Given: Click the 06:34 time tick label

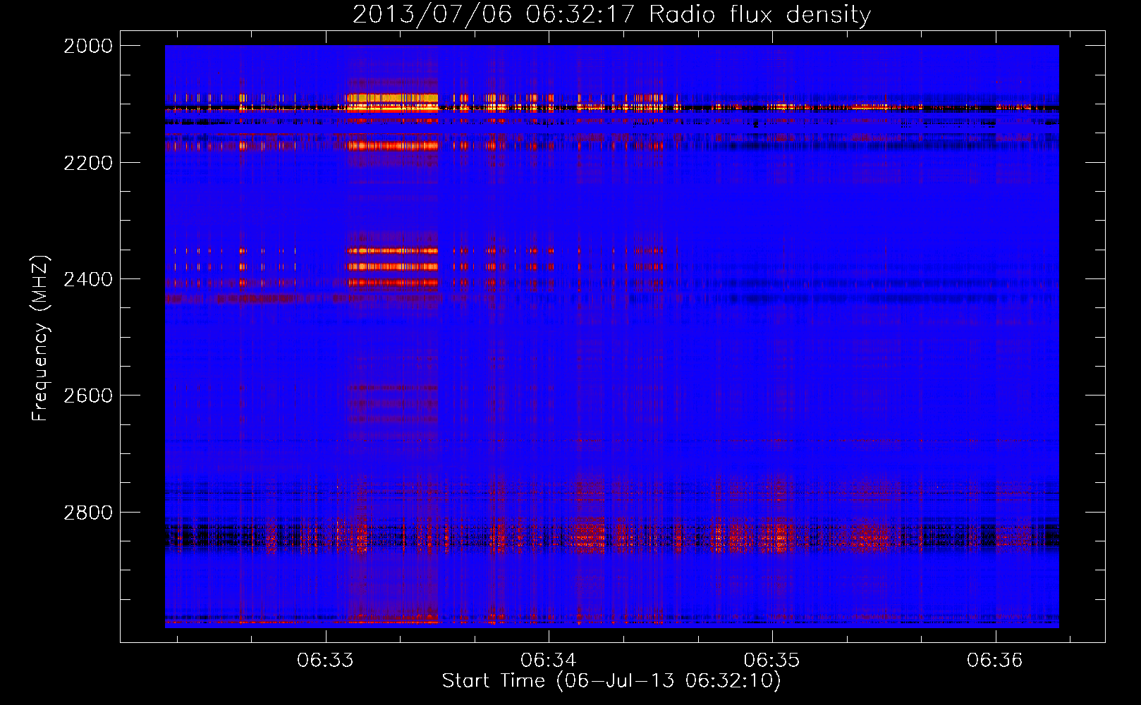Looking at the screenshot, I should click(549, 661).
